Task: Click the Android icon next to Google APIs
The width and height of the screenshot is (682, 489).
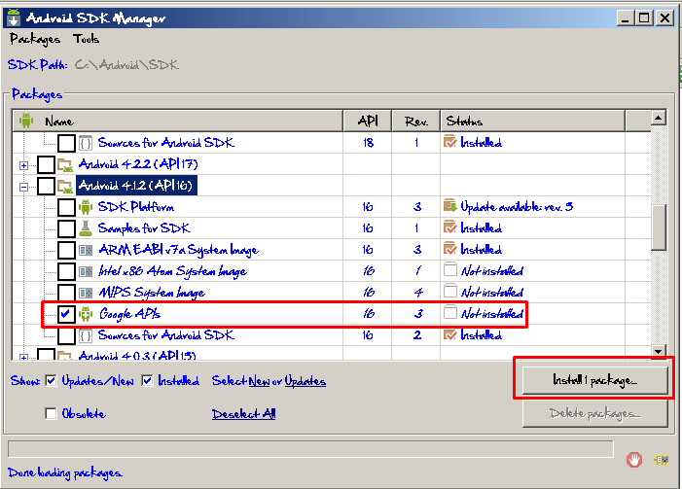Action: (x=86, y=314)
